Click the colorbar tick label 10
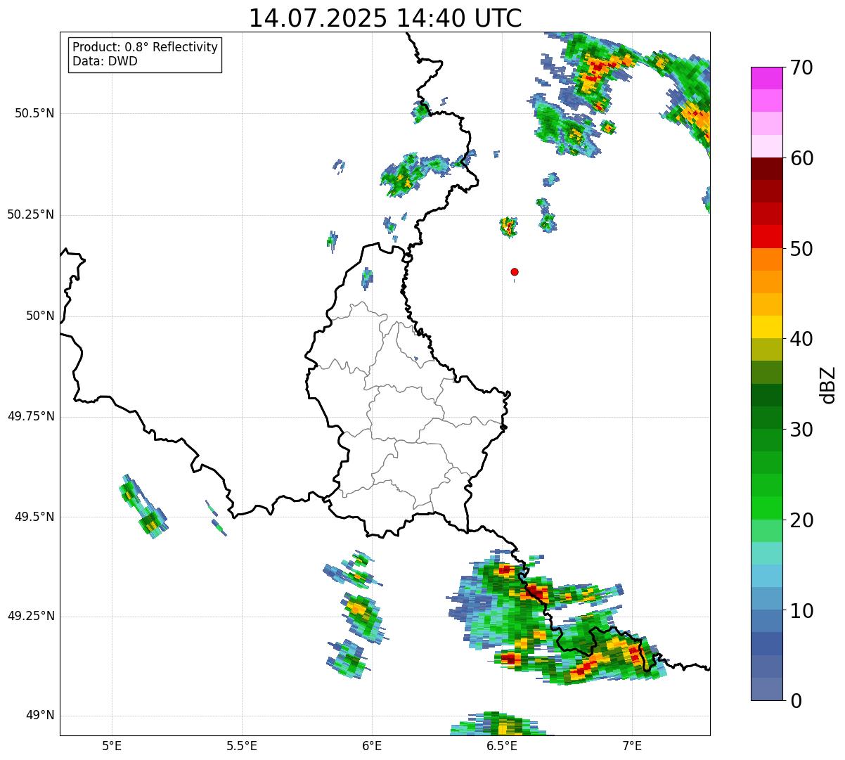Image resolution: width=845 pixels, height=760 pixels. 801,610
